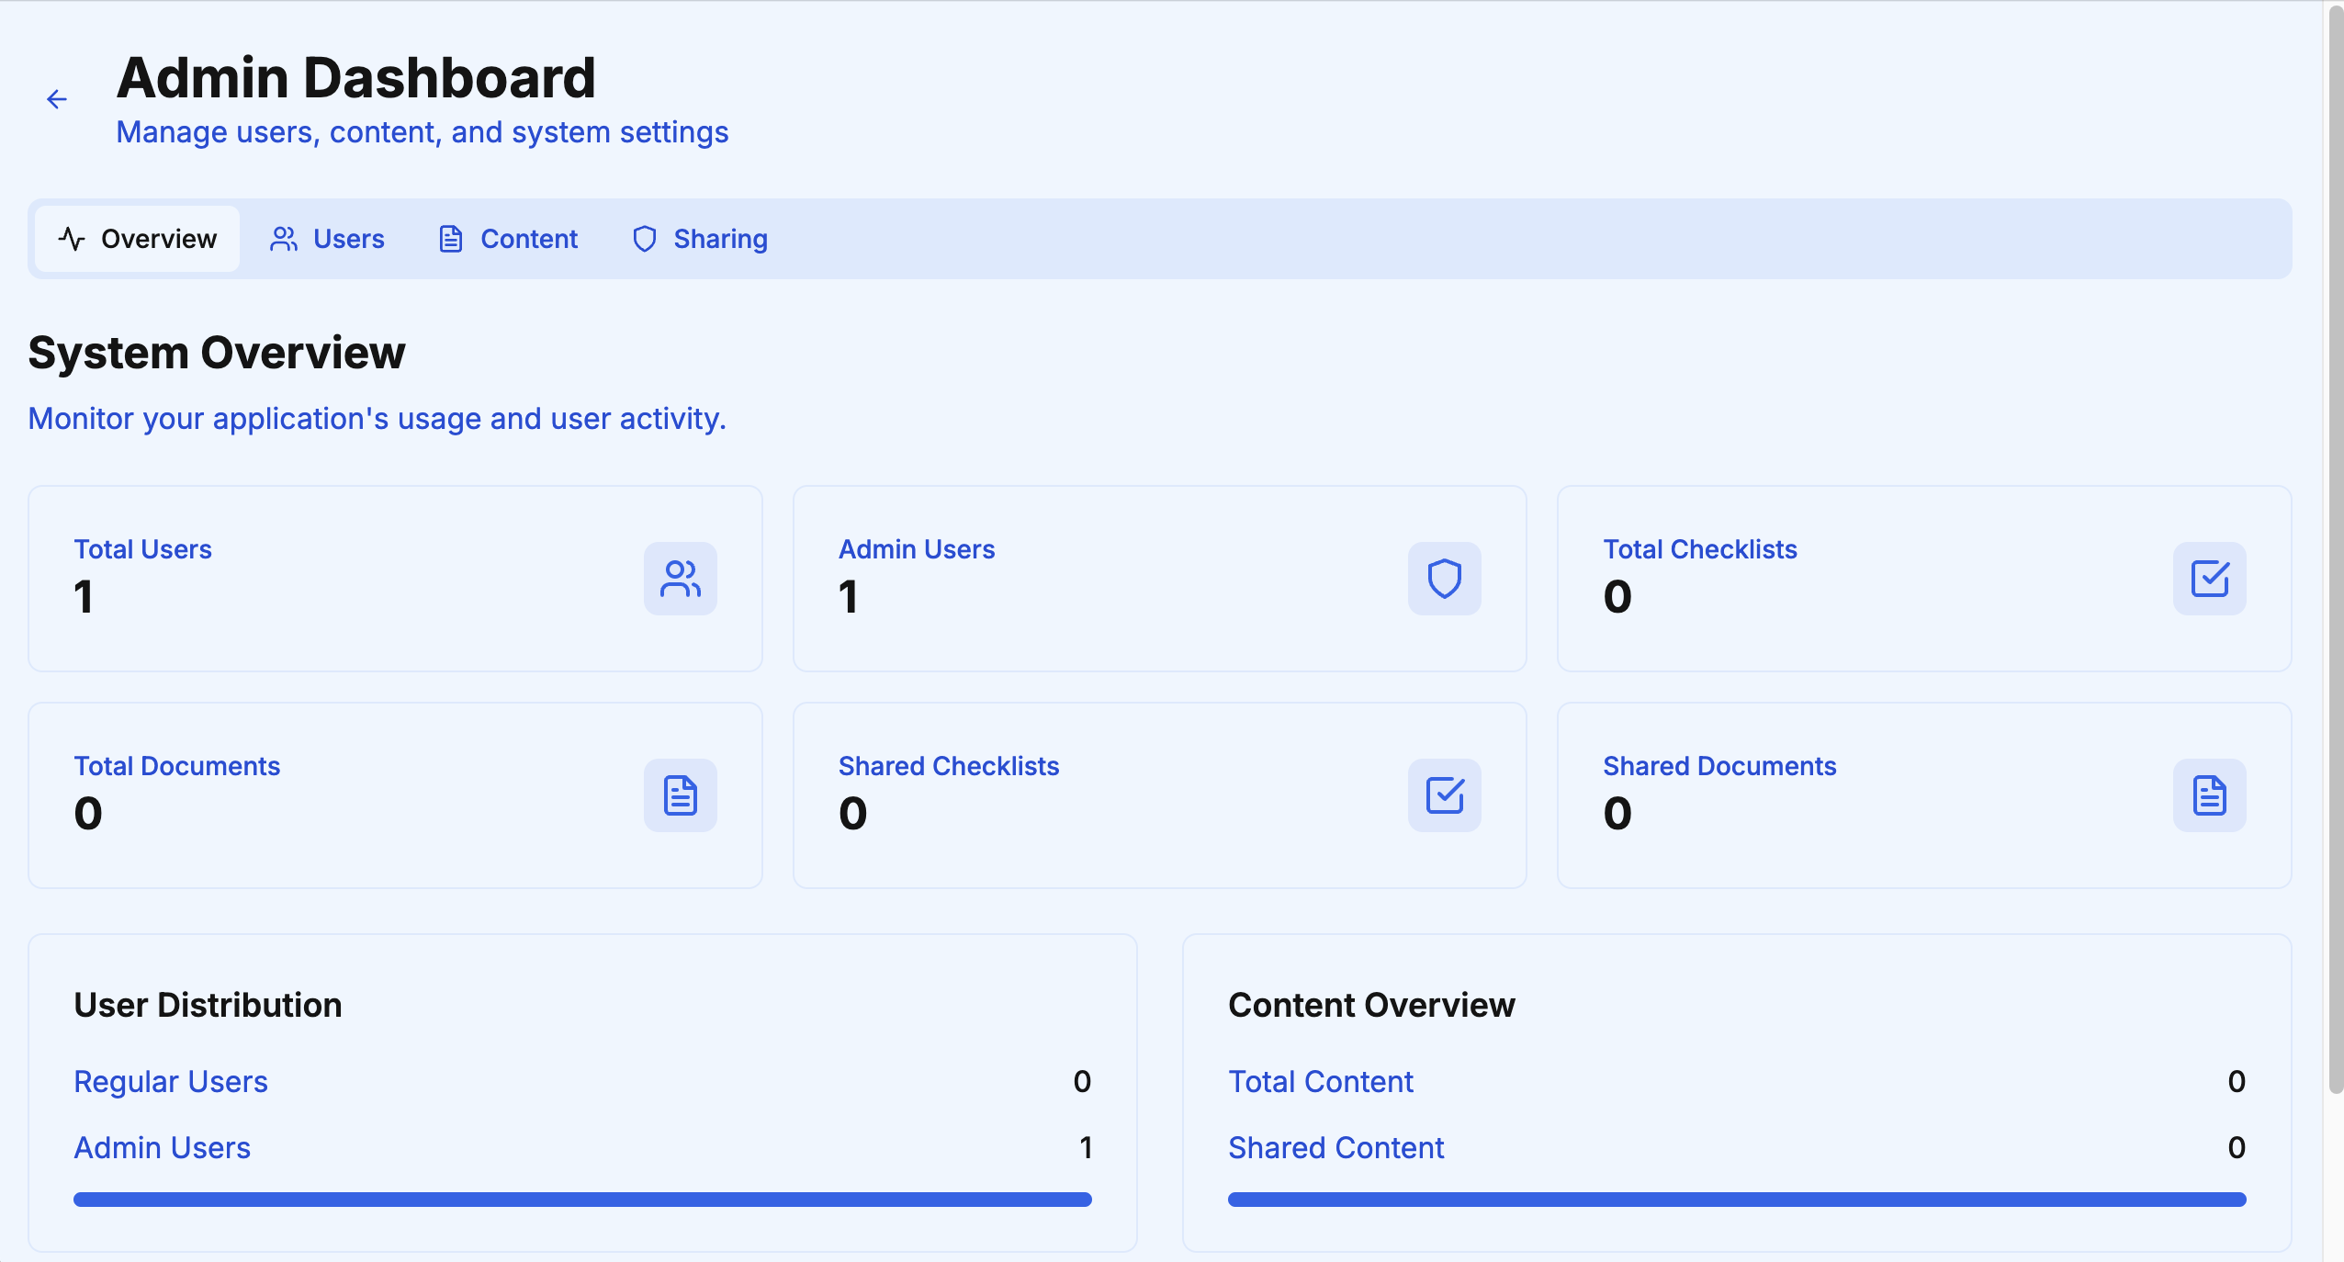Switch to the Overview tab

pos(138,239)
